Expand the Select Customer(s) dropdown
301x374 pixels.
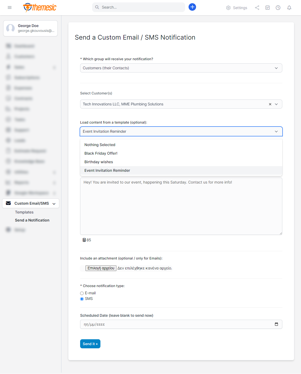[x=276, y=104]
